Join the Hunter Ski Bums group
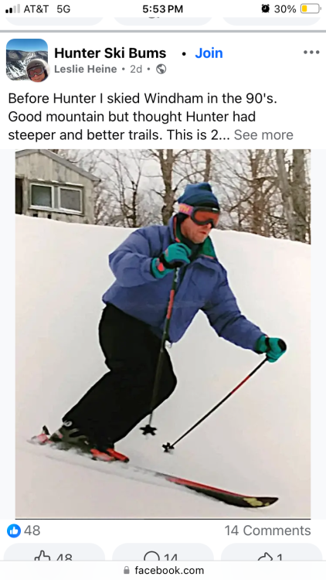 click(209, 53)
